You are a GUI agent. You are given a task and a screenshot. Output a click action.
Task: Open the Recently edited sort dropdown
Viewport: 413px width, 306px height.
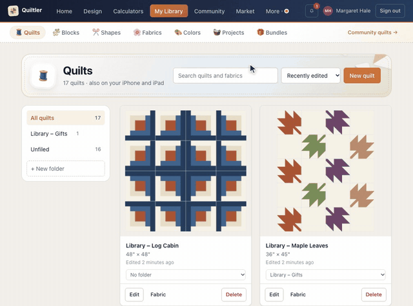pyautogui.click(x=310, y=76)
